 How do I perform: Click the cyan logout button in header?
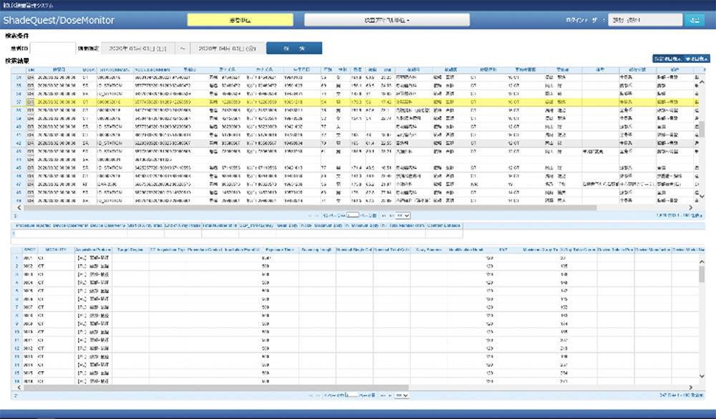[695, 20]
